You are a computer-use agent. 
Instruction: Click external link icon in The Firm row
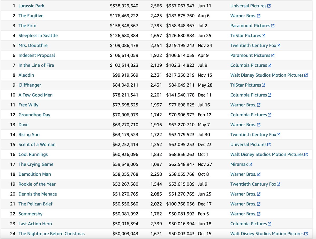(x=273, y=26)
